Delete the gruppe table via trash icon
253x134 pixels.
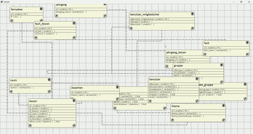pos(222,65)
